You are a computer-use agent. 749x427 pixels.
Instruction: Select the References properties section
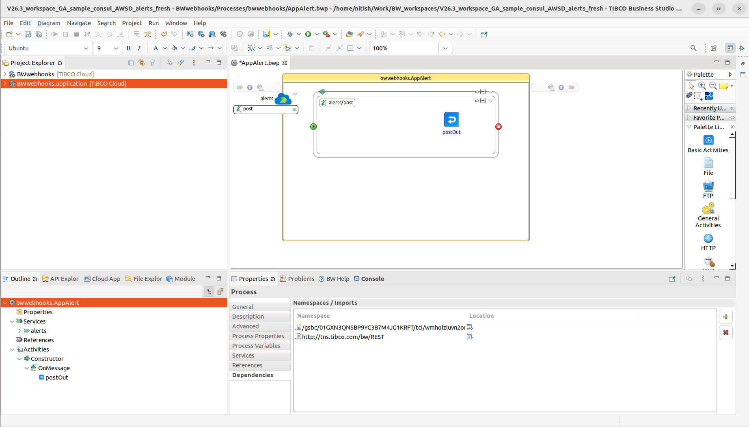click(x=260, y=365)
